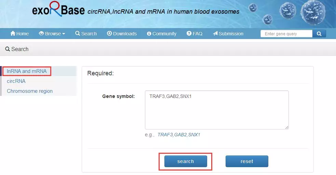Click the example link TRAF3,GAB2,SNX1
This screenshot has width=336, height=175.
(x=179, y=135)
